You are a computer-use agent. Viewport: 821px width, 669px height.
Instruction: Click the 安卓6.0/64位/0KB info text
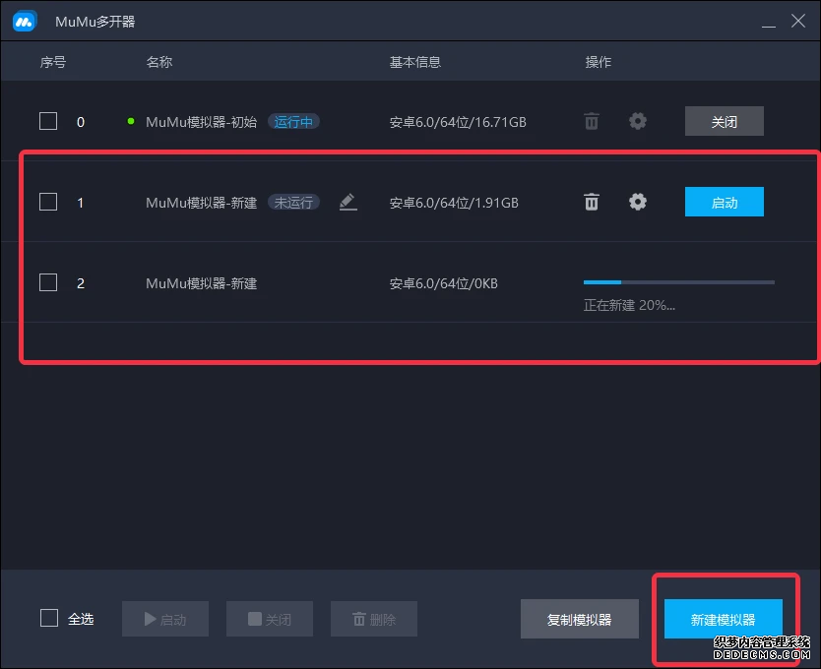(x=443, y=283)
